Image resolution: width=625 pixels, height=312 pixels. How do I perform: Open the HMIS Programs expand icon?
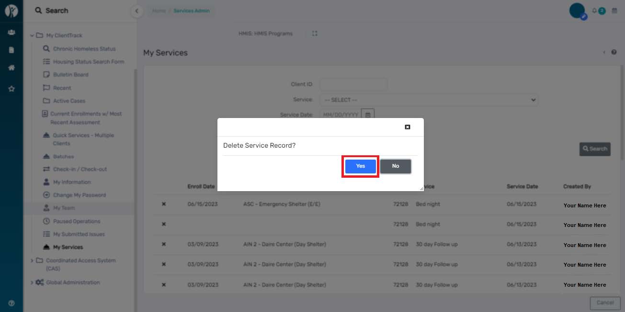pos(315,33)
